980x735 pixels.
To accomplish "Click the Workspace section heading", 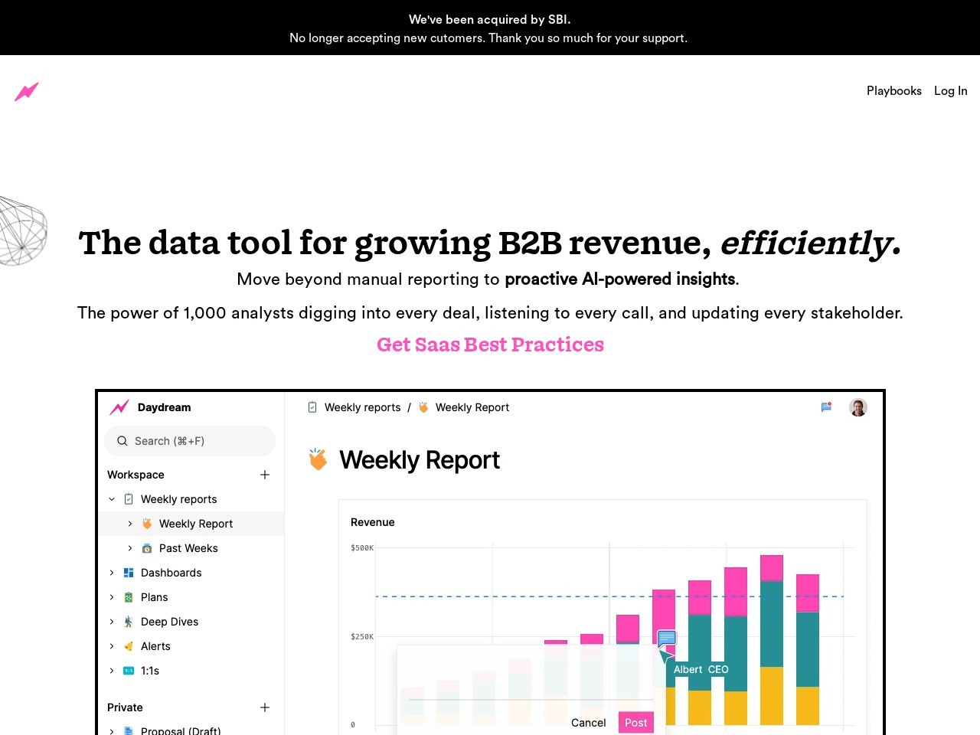I will 136,475.
